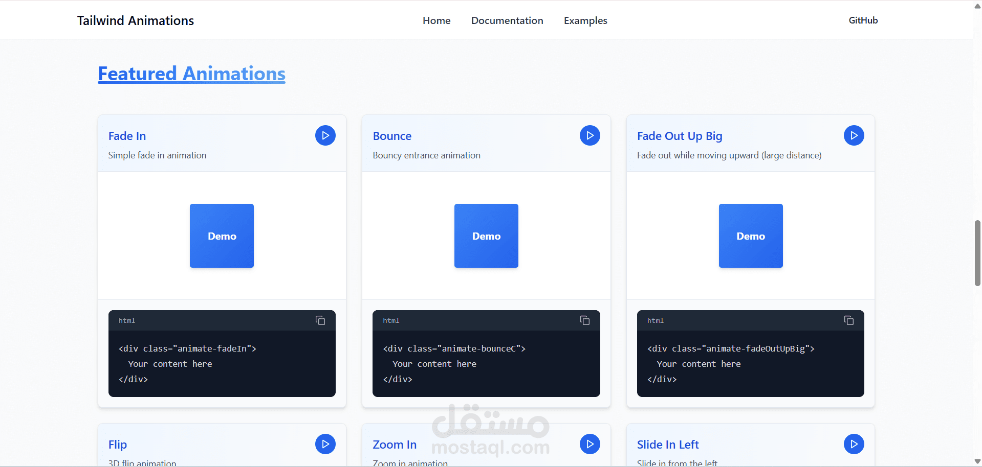Copy the animate-fadeOutUpBig code snippet
Image resolution: width=982 pixels, height=467 pixels.
coord(849,320)
